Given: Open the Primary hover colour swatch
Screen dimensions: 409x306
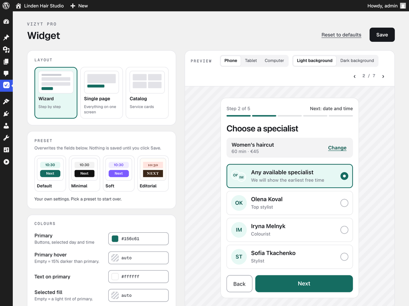Looking at the screenshot, I should [115, 258].
